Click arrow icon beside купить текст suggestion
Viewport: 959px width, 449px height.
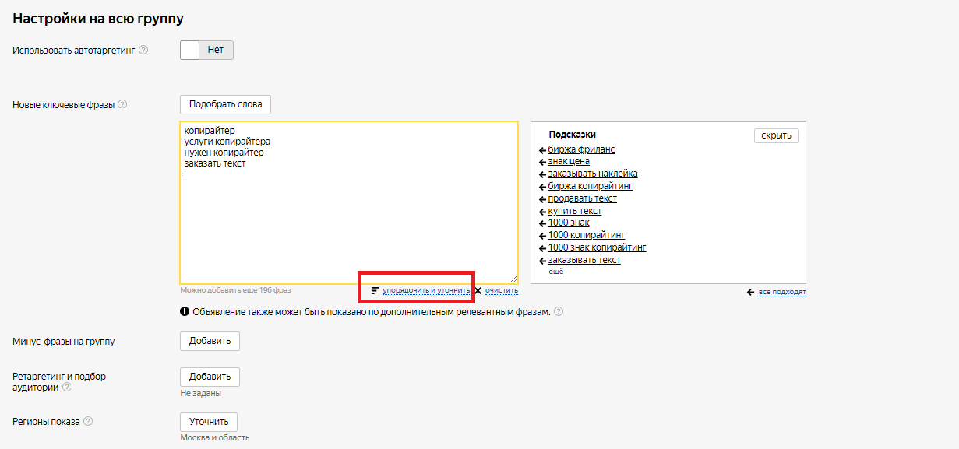(x=542, y=211)
